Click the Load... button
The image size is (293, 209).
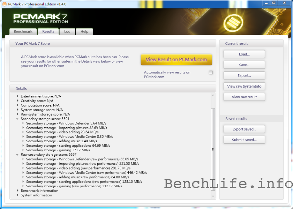tap(244, 54)
